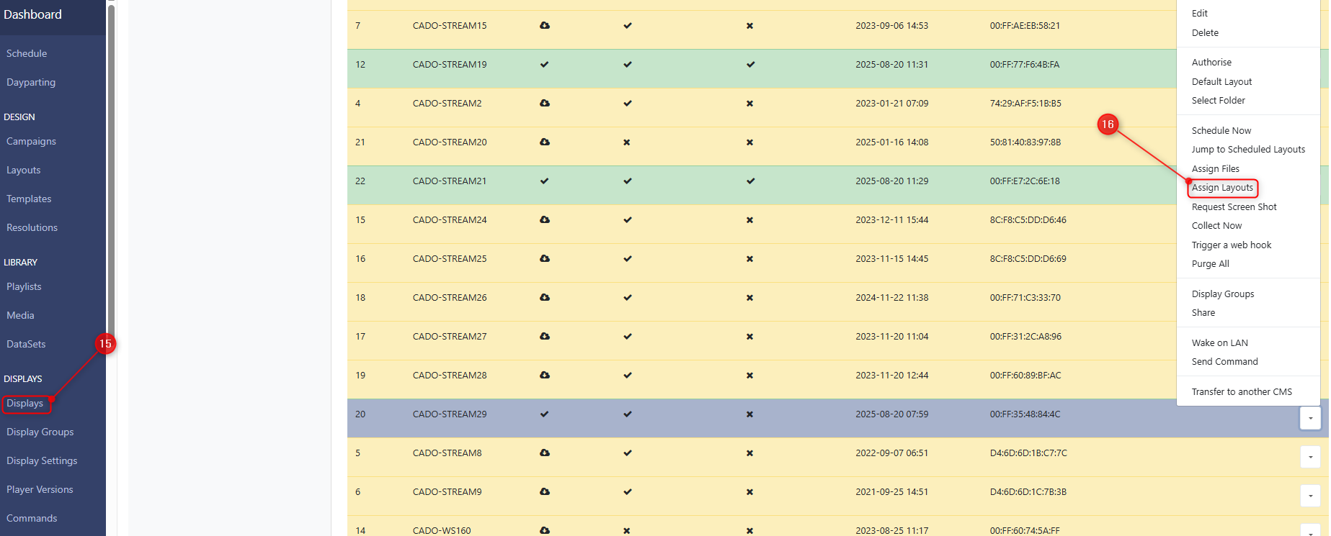The width and height of the screenshot is (1331, 536).
Task: Click Trigger a web hook
Action: (x=1231, y=245)
